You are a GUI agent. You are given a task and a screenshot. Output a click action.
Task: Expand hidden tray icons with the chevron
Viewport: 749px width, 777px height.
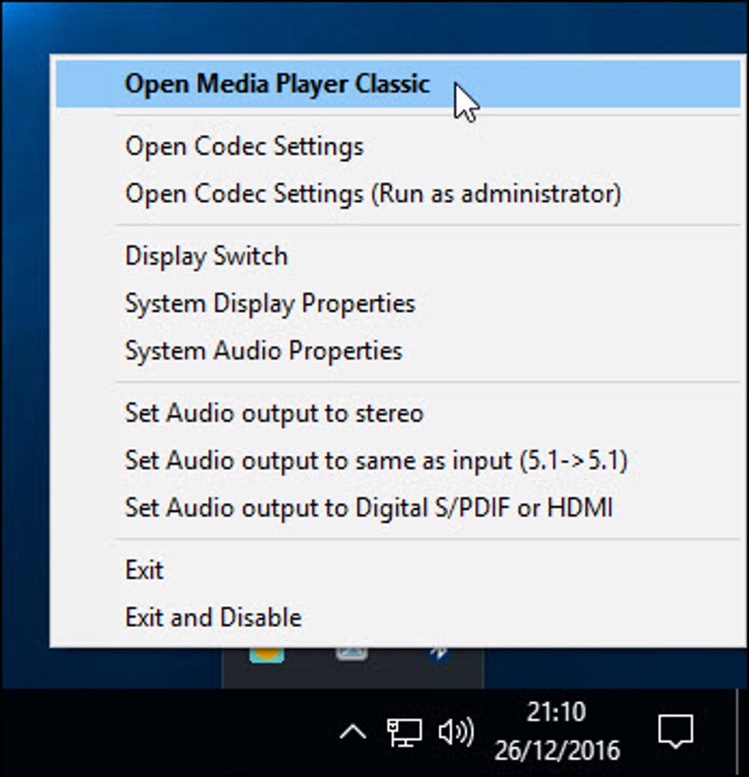pos(353,732)
